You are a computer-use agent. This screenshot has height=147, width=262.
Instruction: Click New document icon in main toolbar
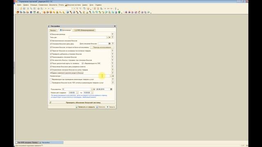[18, 9]
